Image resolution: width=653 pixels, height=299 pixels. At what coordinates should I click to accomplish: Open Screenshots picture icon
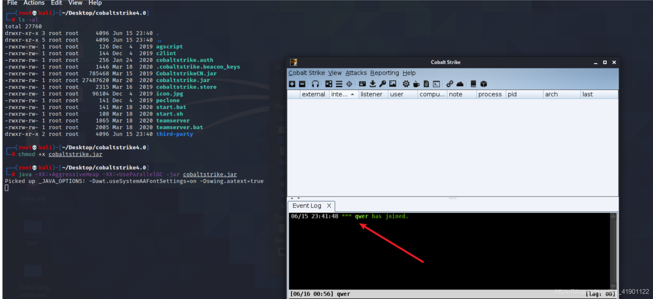click(x=392, y=84)
